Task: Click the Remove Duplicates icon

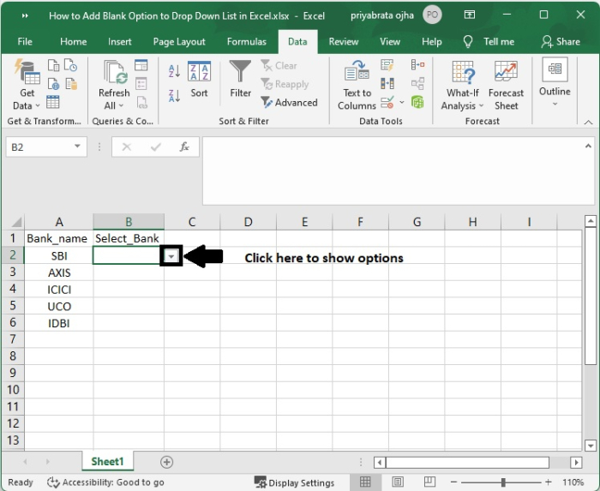Action: tap(387, 83)
